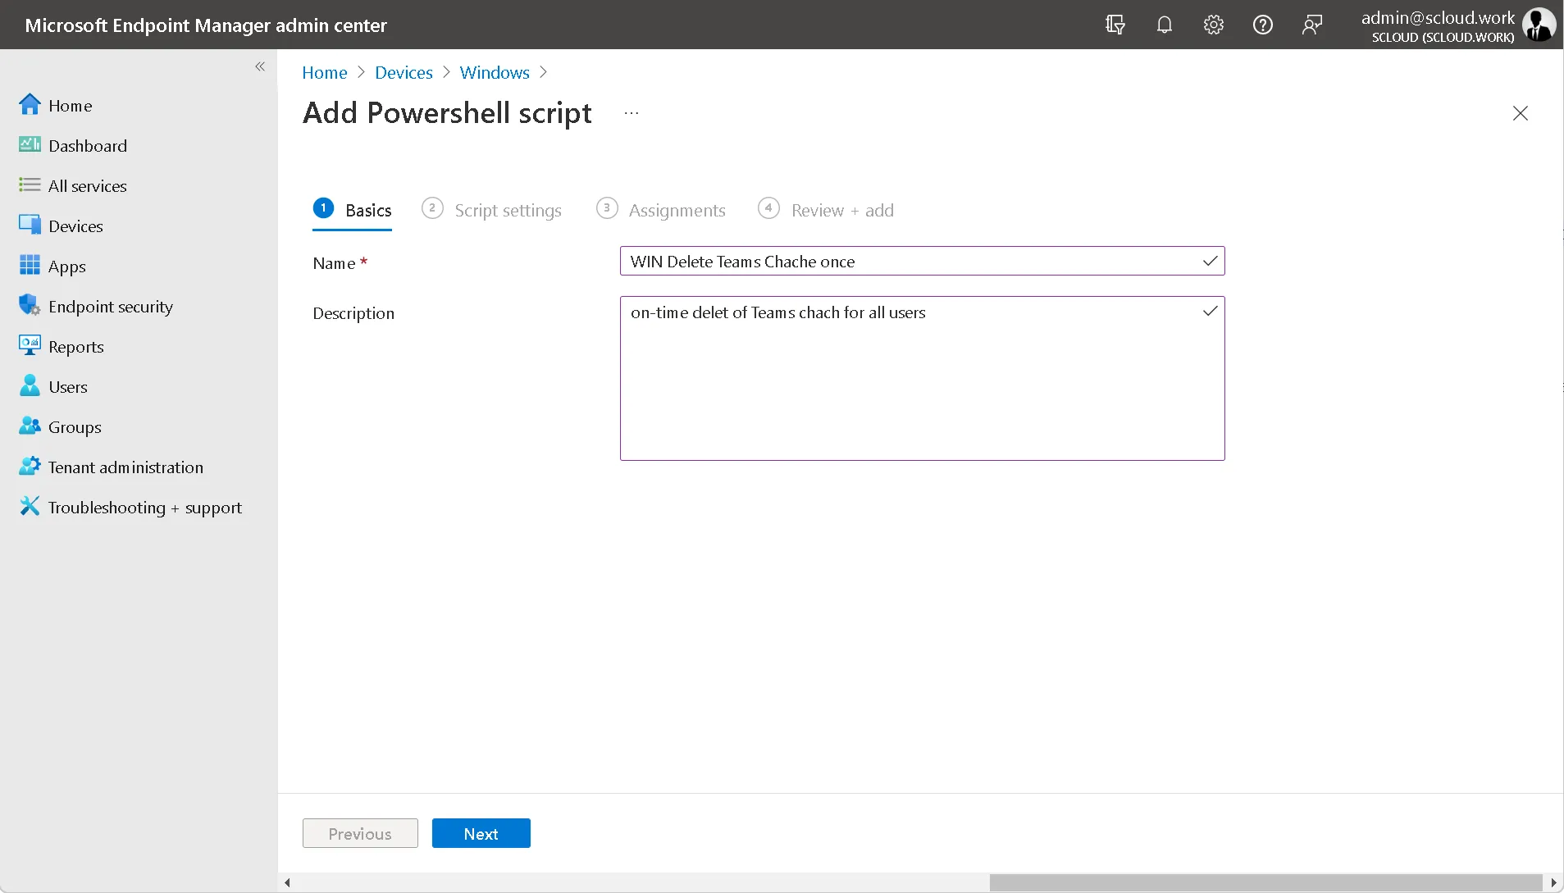The image size is (1564, 893).
Task: Click into the Name input field
Action: point(922,261)
